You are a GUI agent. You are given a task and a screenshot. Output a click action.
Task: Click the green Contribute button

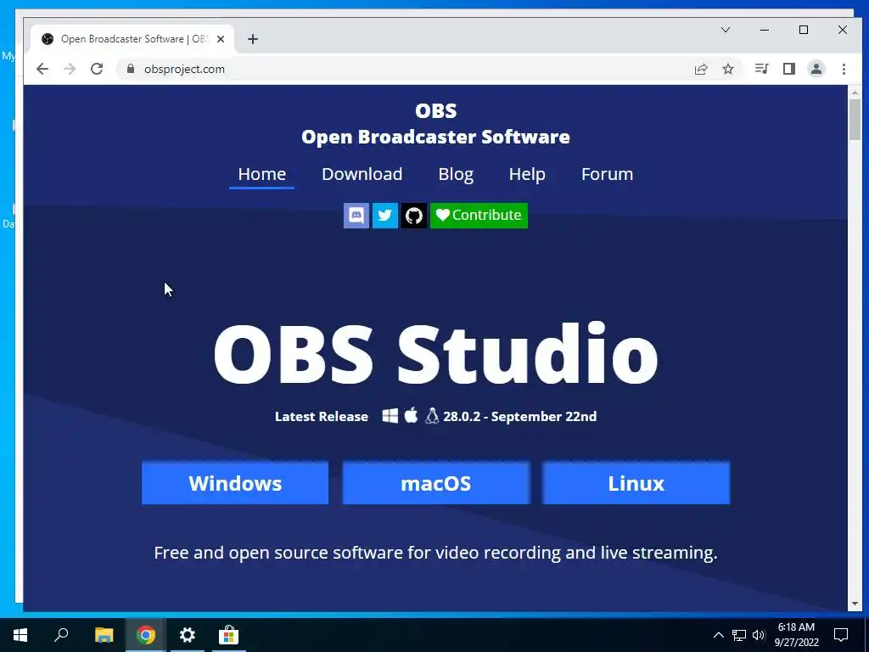(x=479, y=215)
